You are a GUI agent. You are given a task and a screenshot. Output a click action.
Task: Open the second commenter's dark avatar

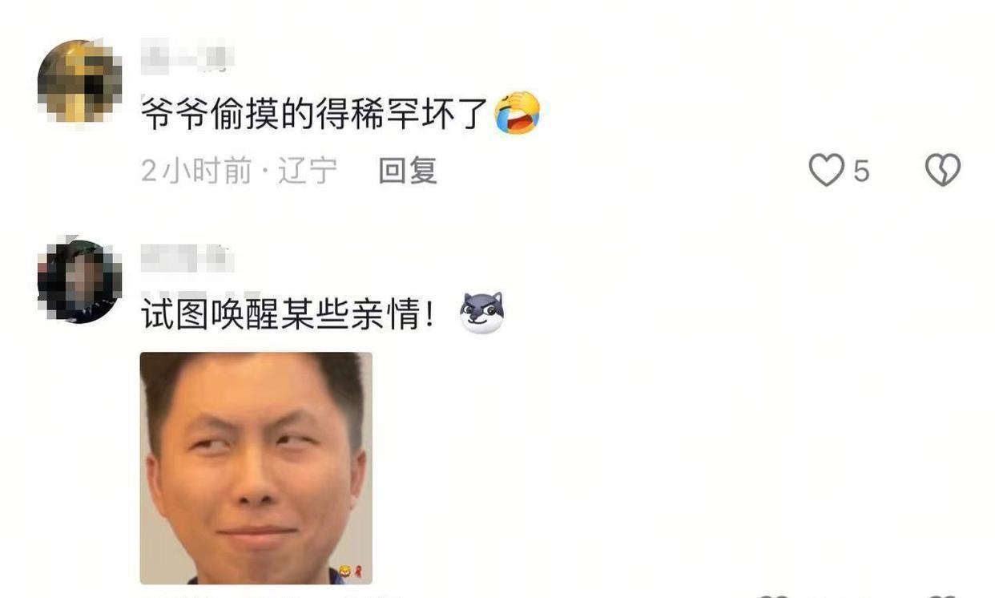point(79,281)
